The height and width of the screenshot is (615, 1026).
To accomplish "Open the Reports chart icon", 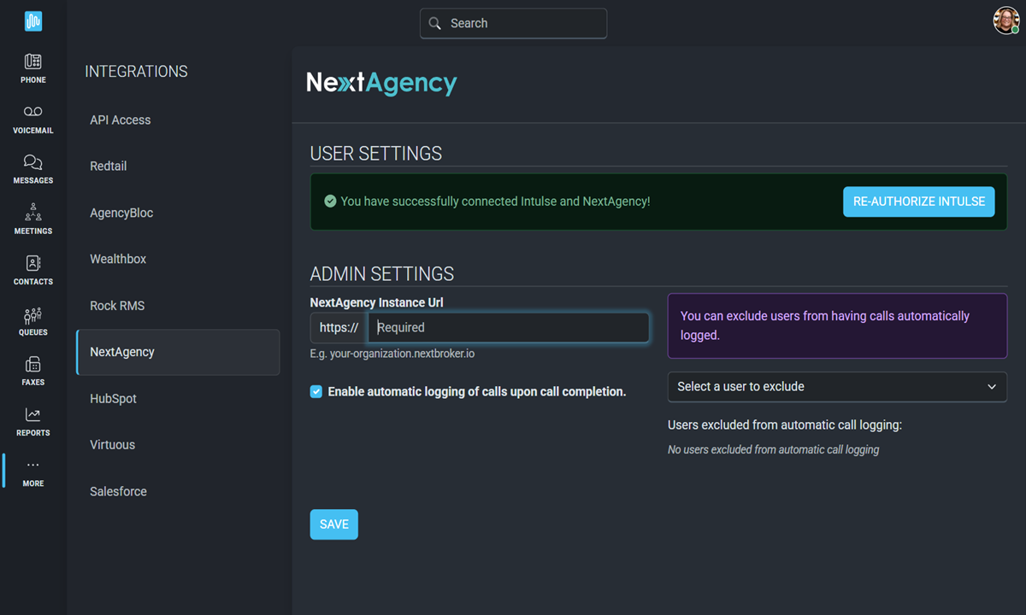I will 32,415.
